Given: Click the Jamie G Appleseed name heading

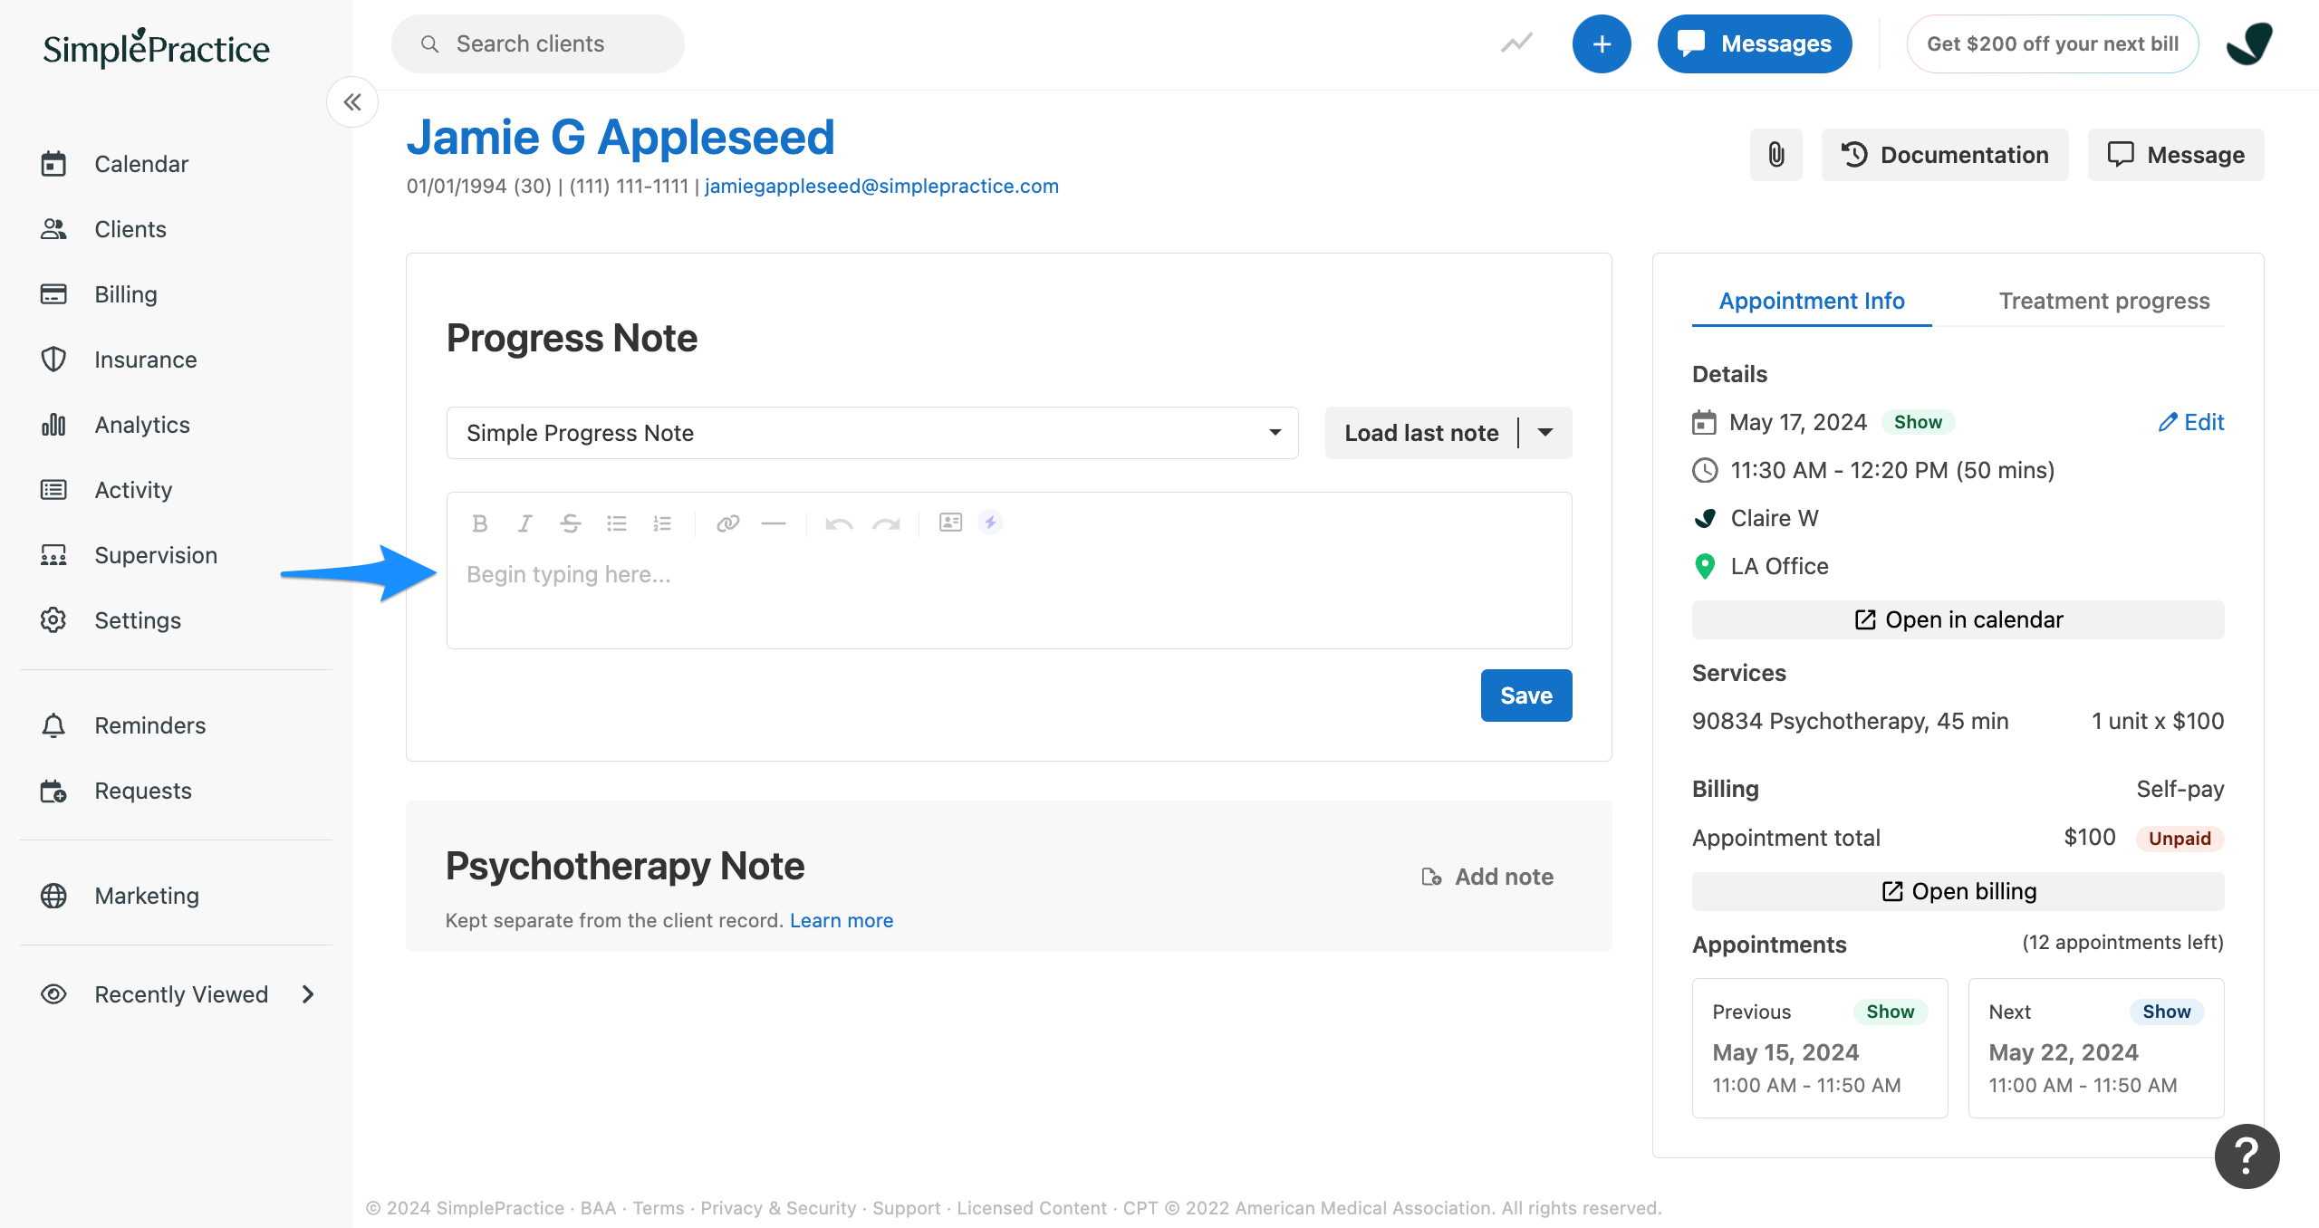Looking at the screenshot, I should coord(621,137).
